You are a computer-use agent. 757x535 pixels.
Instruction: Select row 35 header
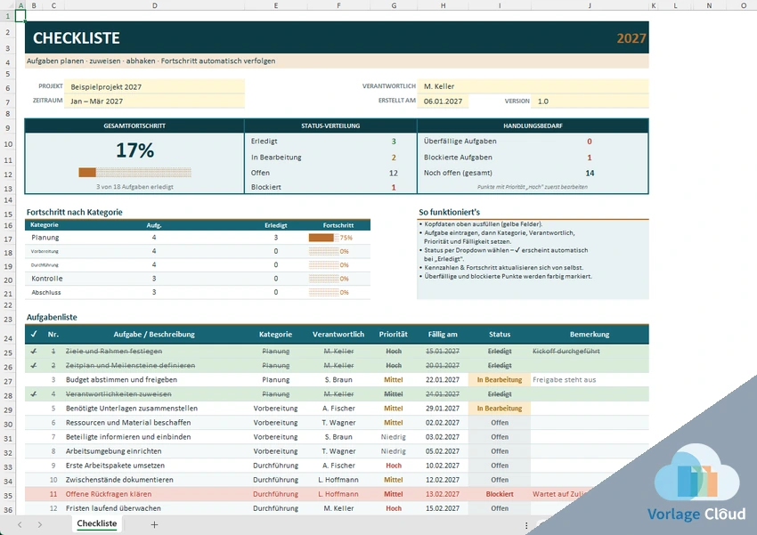coord(8,496)
